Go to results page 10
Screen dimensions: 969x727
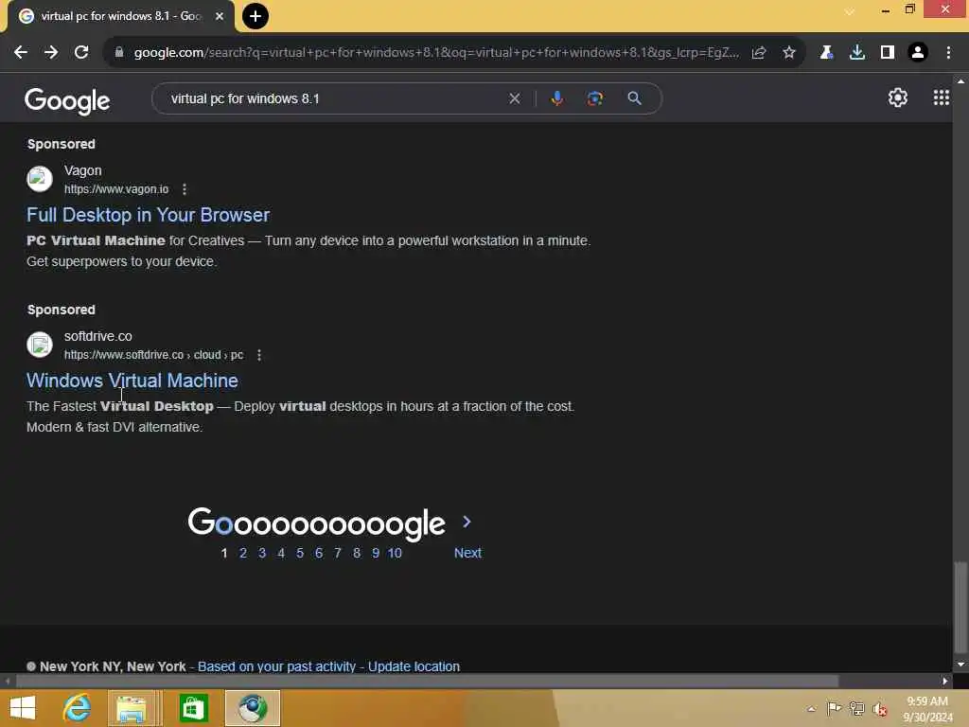(395, 553)
